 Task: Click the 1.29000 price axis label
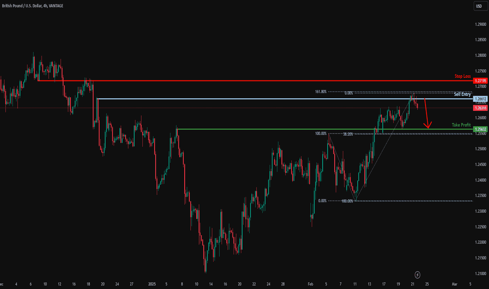point(481,24)
